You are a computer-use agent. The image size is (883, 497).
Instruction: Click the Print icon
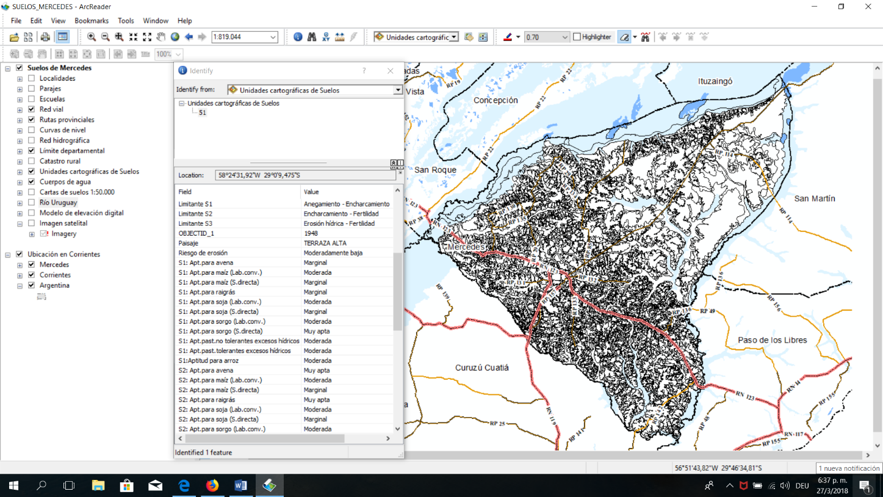tap(45, 37)
